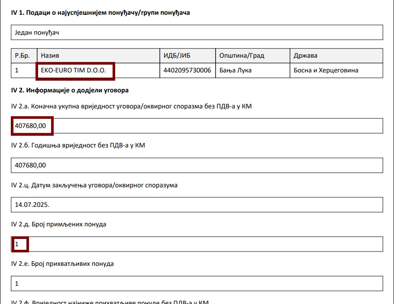
Task: Click the 'Назив' column header
Action: pos(98,56)
